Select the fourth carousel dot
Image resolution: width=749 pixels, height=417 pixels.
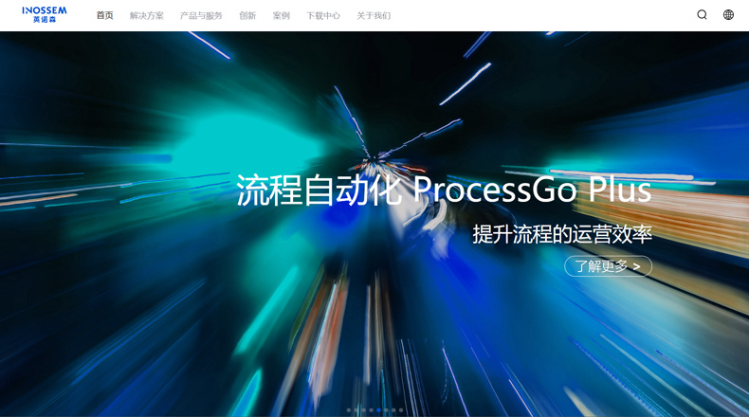point(371,410)
